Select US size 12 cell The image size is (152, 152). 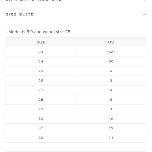point(111,128)
